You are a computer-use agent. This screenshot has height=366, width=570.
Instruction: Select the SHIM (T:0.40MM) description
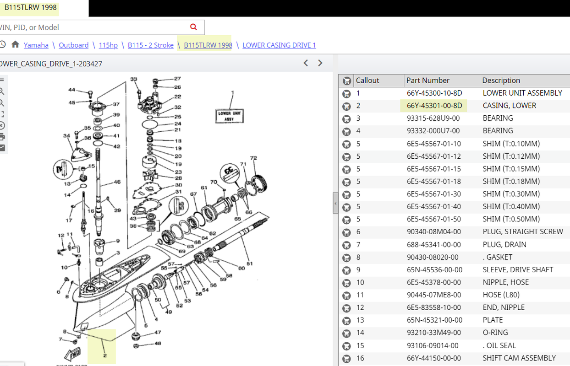[511, 207]
